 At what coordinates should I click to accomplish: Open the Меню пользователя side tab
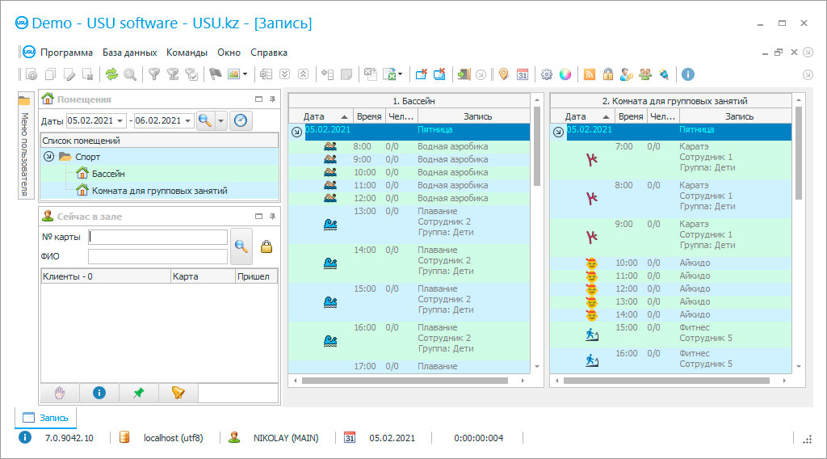click(x=24, y=145)
